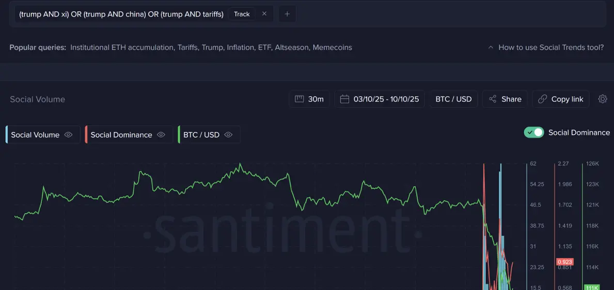Click the chain link icon for Copy link
Image resolution: width=614 pixels, height=290 pixels.
coord(542,99)
